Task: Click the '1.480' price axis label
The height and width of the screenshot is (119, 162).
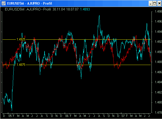Action: [x=158, y=102]
